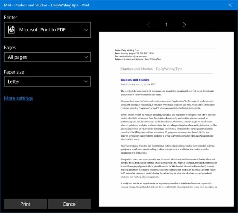Screen dimensions: 238x213
Task: Expand the Pages dropdown chevron
Action: (x=86, y=57)
